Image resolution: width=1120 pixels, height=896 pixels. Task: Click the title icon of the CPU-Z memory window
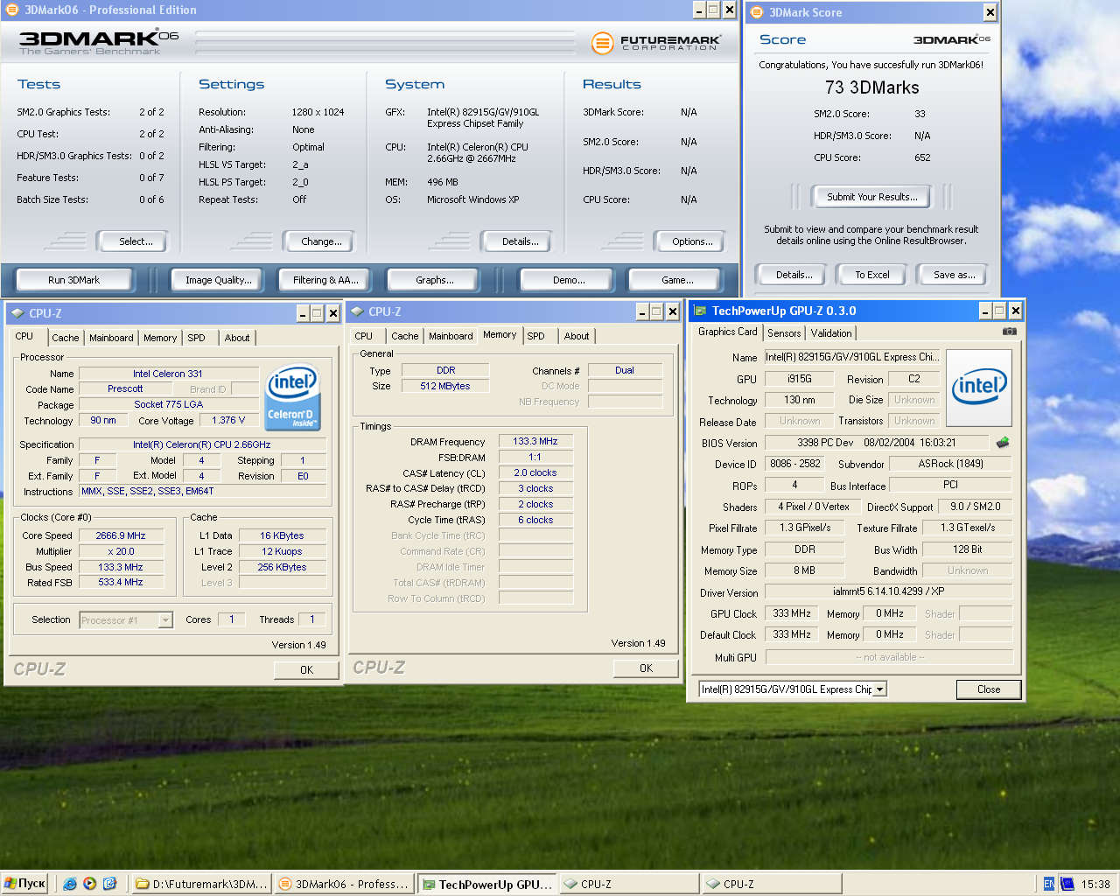[357, 311]
